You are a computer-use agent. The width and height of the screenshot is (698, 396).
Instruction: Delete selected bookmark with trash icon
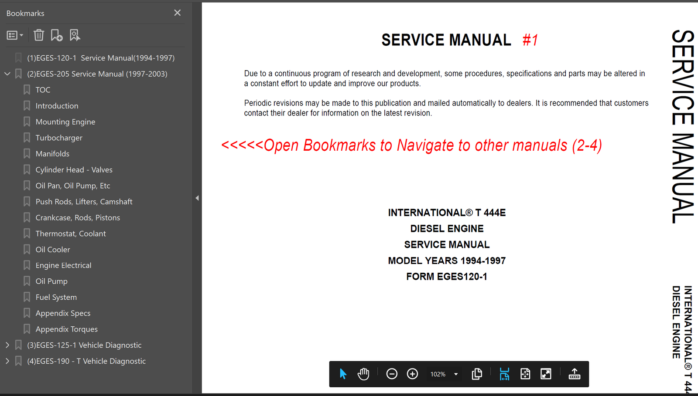click(x=39, y=35)
